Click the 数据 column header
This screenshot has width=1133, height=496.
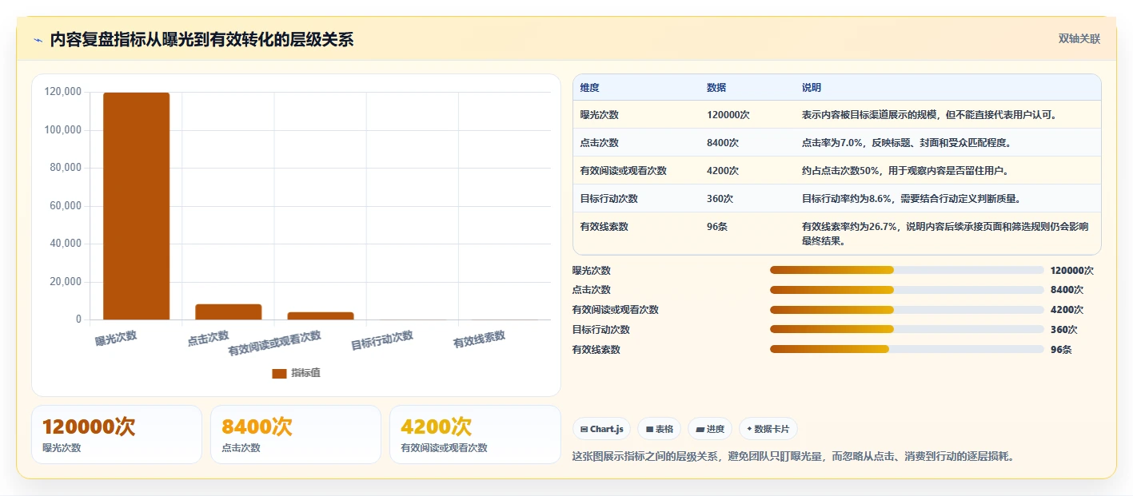tap(716, 88)
